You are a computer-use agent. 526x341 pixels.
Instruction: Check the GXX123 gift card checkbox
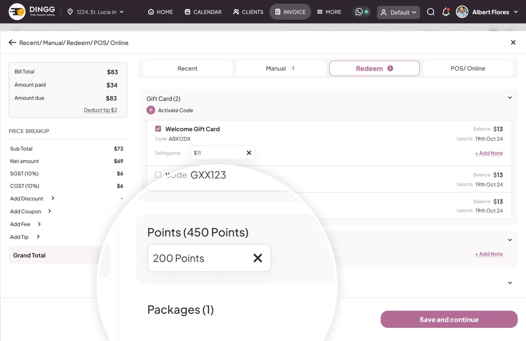point(158,174)
